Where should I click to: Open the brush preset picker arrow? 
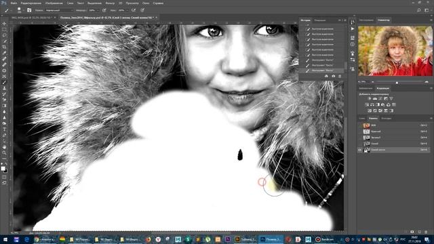pos(23,10)
